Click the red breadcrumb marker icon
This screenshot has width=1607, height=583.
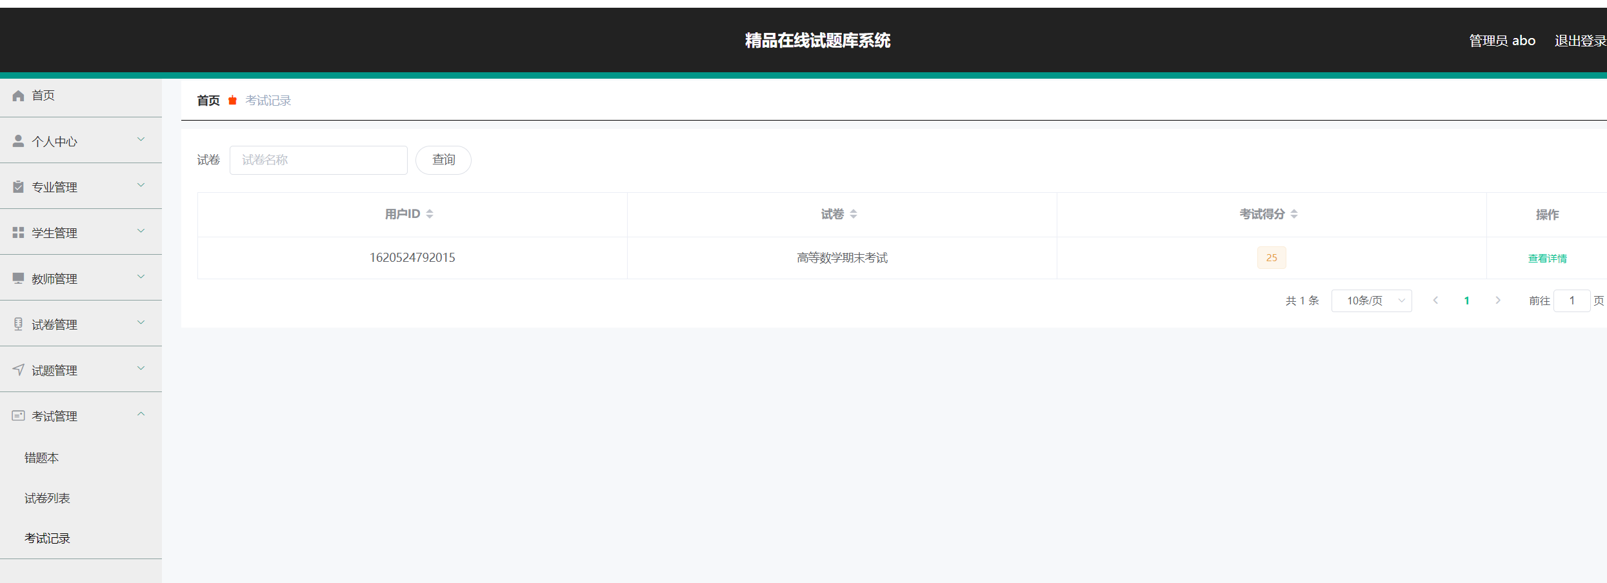click(232, 101)
